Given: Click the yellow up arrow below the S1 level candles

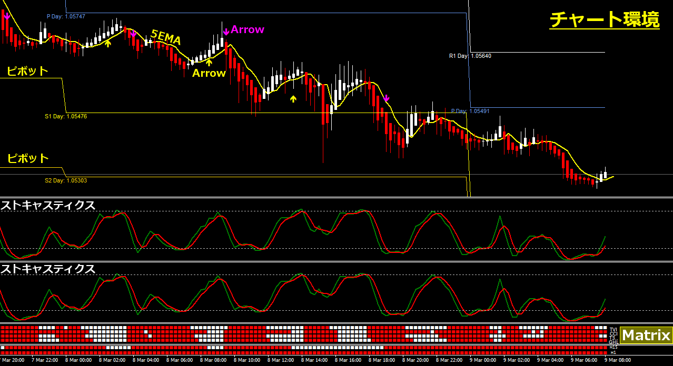Looking at the screenshot, I should [x=293, y=98].
